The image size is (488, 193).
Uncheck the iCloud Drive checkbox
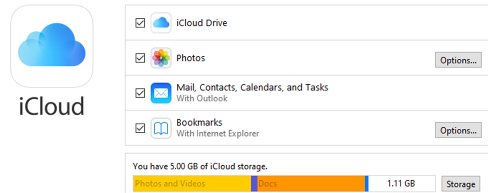click(x=140, y=23)
